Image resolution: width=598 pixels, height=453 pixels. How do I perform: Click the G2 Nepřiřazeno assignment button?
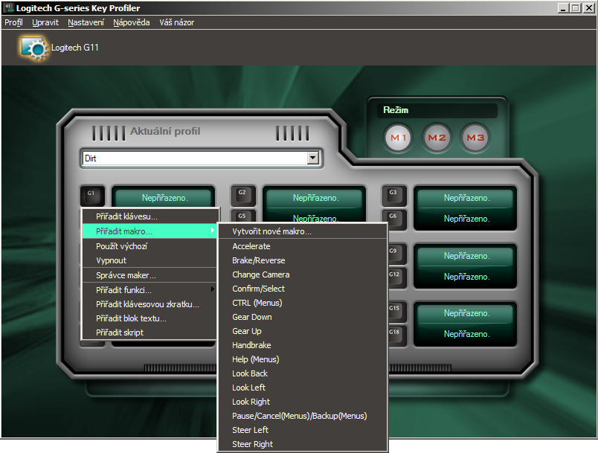point(315,198)
